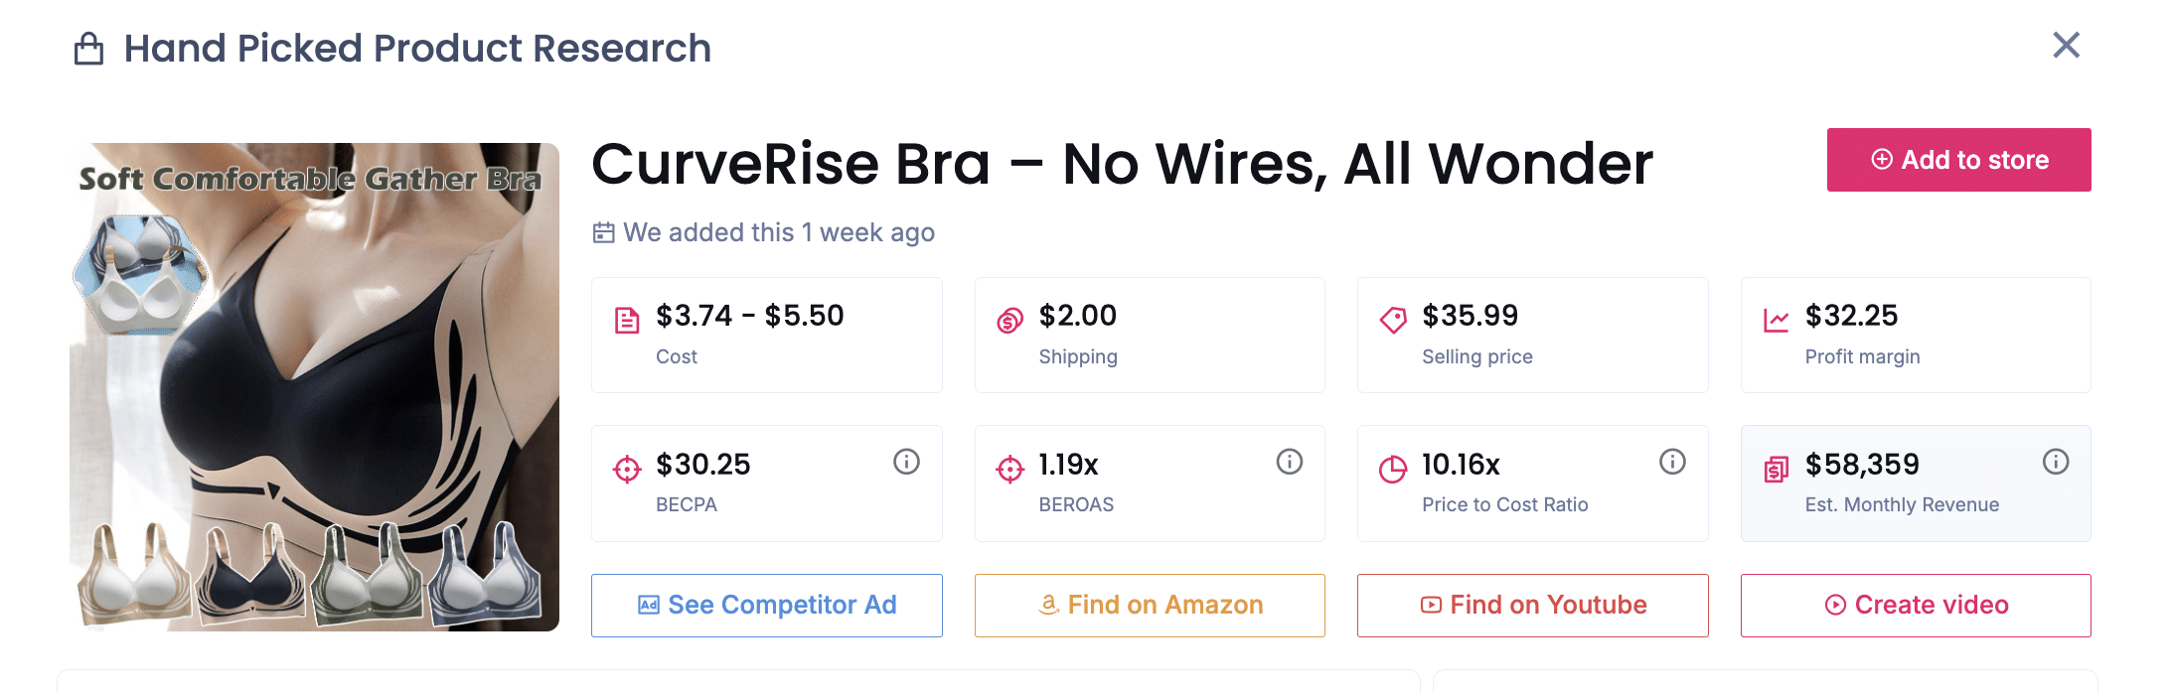Click the price tag icon for Selling price
Viewport: 2170px width, 693px height.
click(1393, 321)
